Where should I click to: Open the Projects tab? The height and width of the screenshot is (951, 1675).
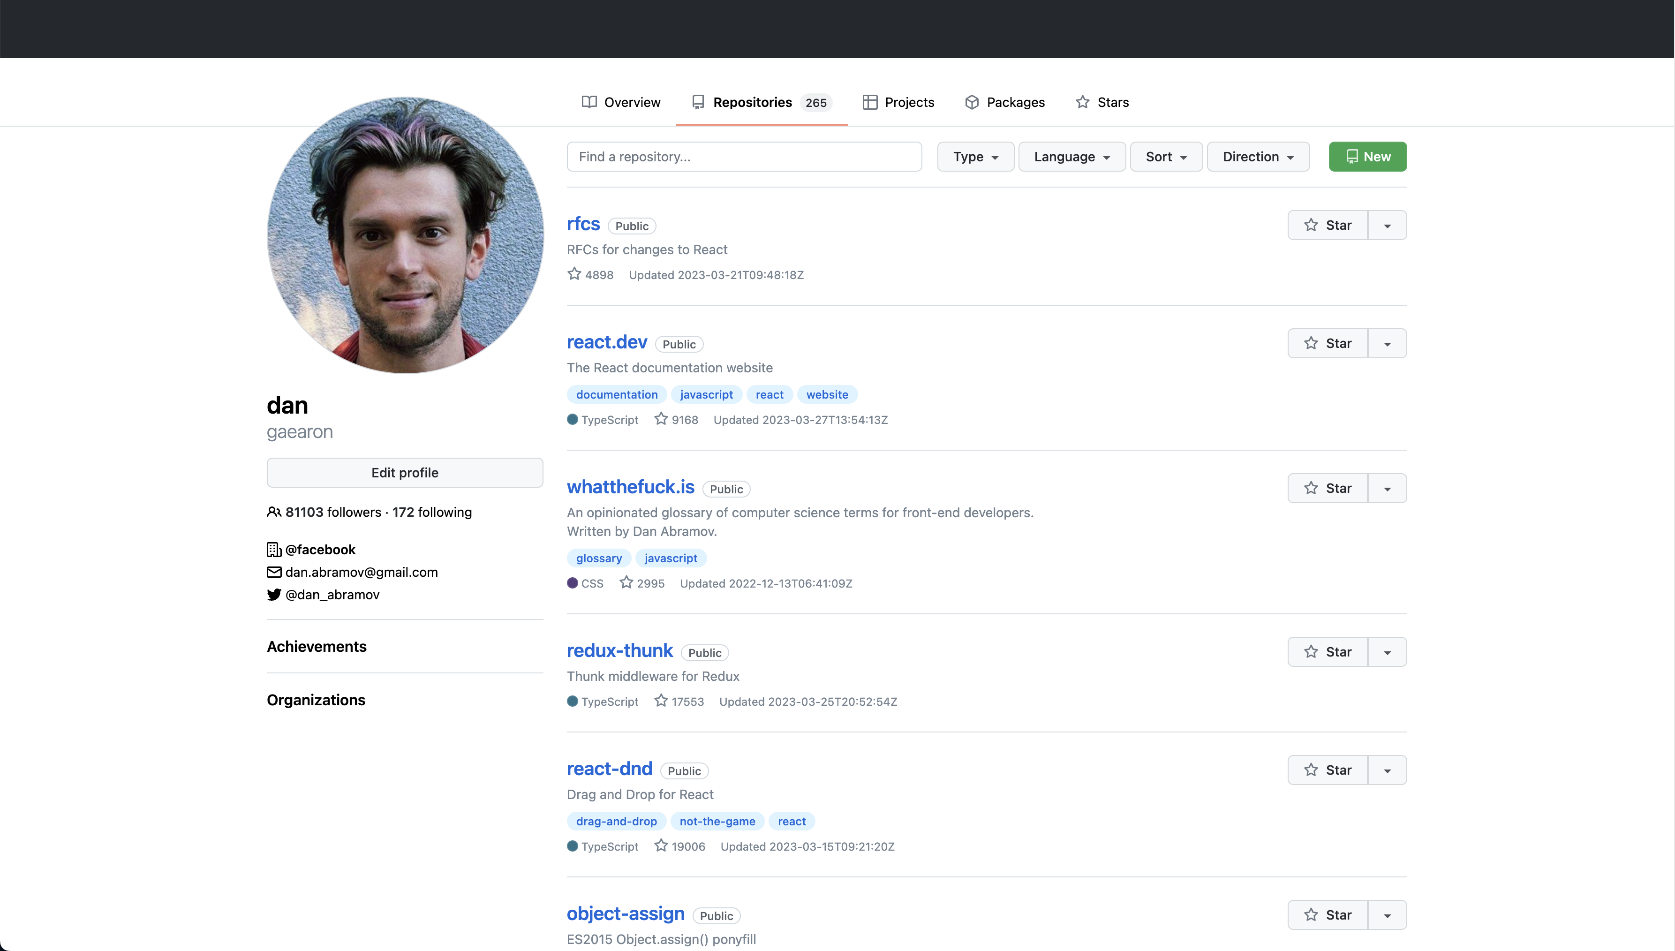898,103
